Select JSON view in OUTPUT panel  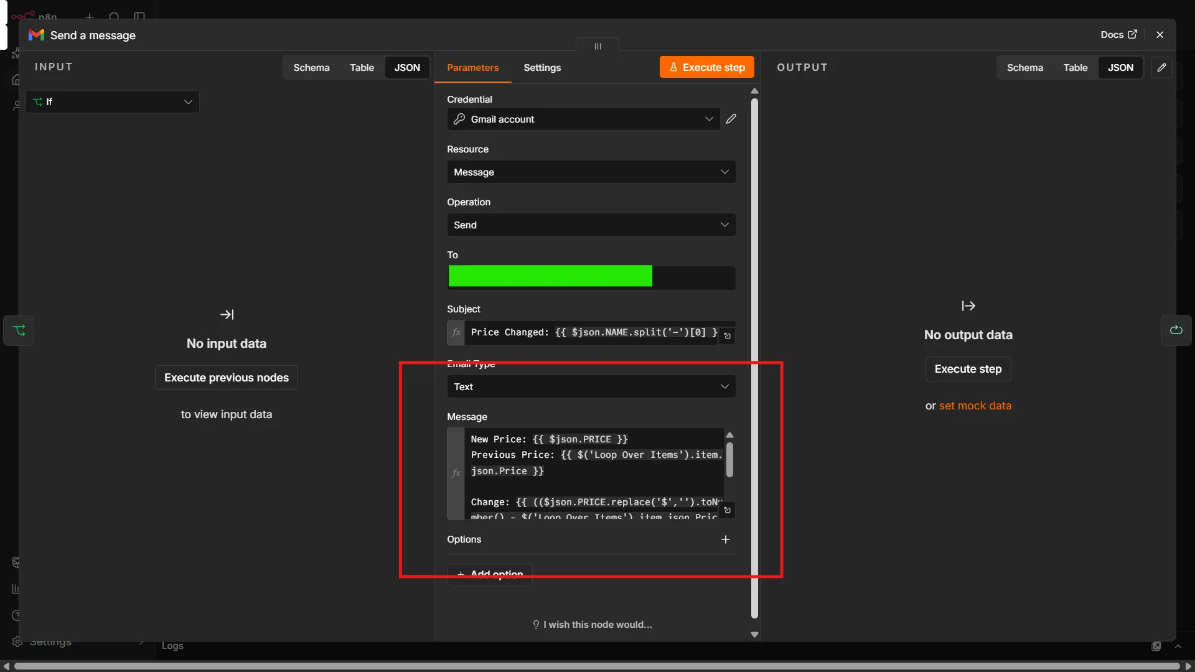[x=1120, y=67]
